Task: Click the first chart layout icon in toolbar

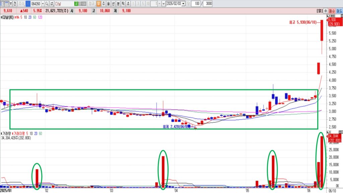Action: (2, 4)
